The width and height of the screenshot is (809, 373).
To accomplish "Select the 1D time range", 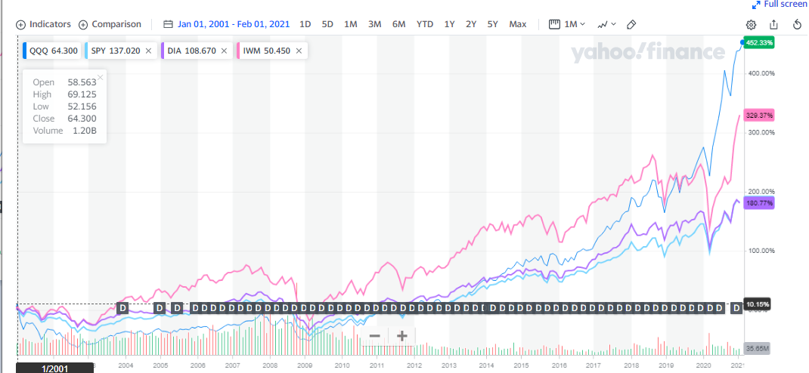I will [305, 24].
